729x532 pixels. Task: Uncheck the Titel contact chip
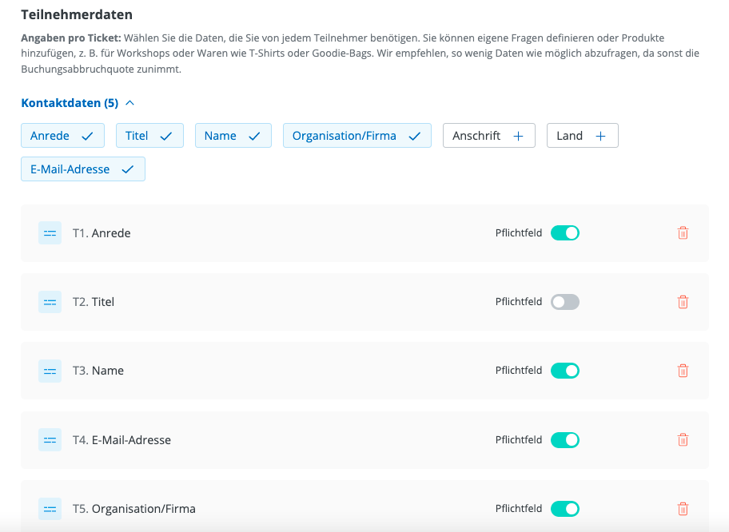click(x=149, y=136)
